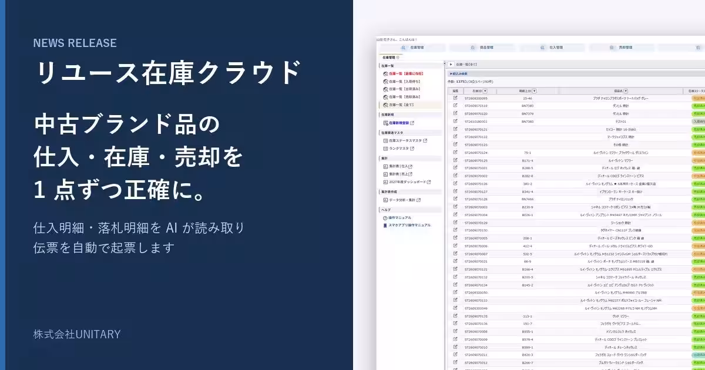
Task: Open the 仕入管理 top menu
Action: 552,47
